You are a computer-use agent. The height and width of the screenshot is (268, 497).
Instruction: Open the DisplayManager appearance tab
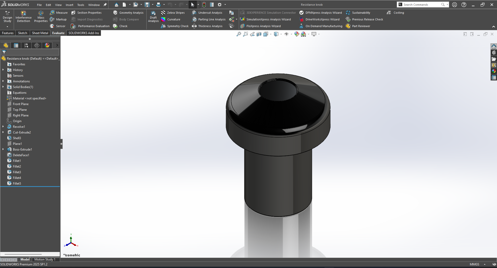[47, 45]
